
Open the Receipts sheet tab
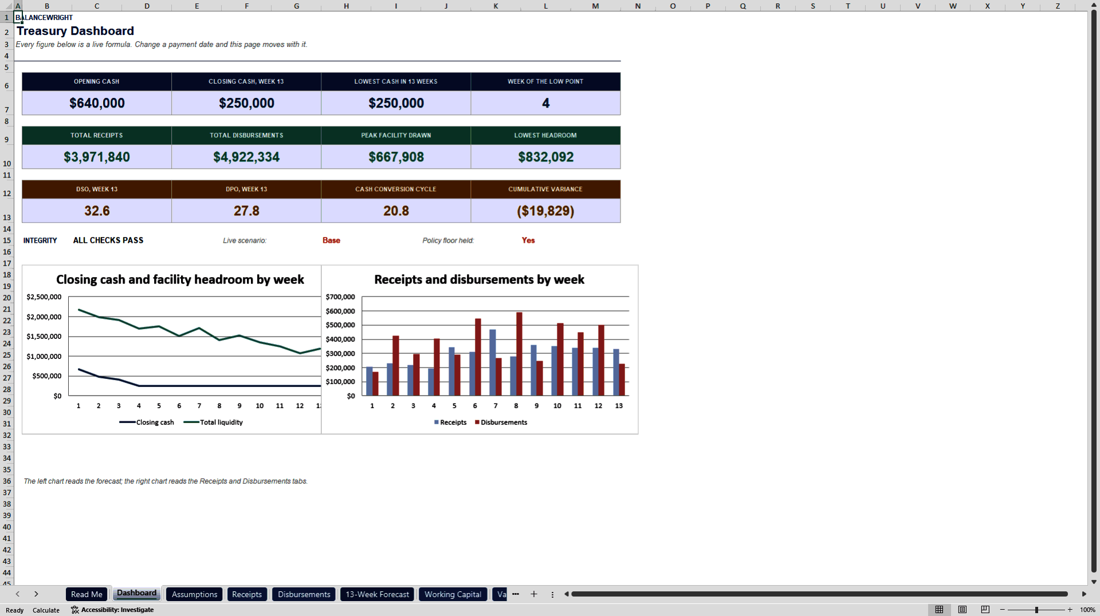click(247, 594)
